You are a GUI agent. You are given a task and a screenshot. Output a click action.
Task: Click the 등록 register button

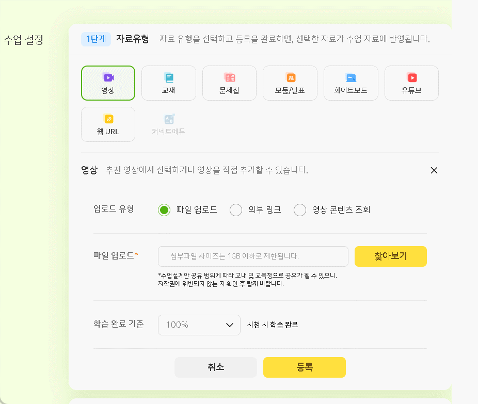304,367
